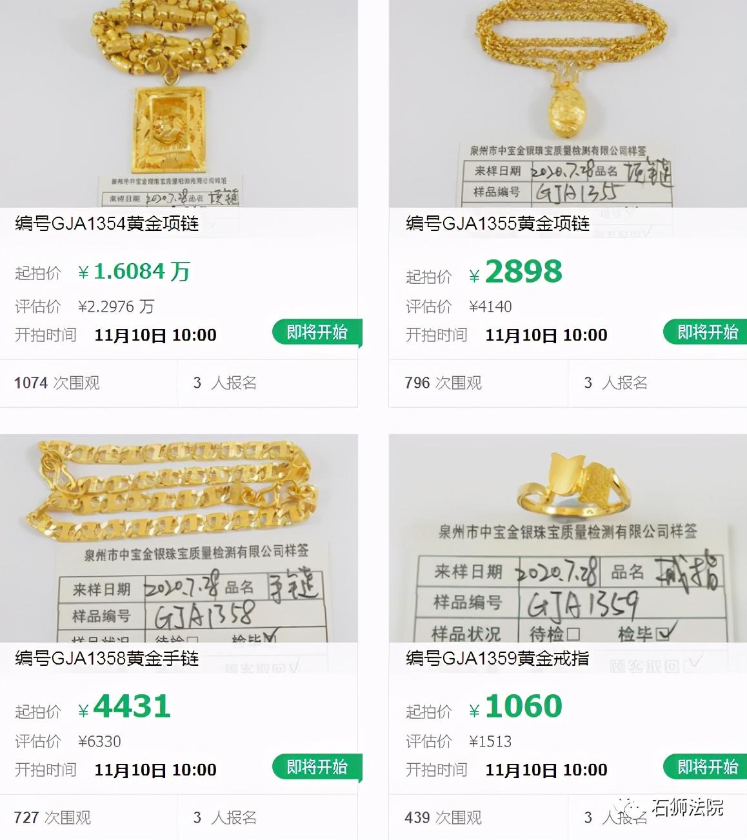The height and width of the screenshot is (840, 747).
Task: Click 3 人报名 under GJA1358 bracelet
Action: click(x=224, y=817)
